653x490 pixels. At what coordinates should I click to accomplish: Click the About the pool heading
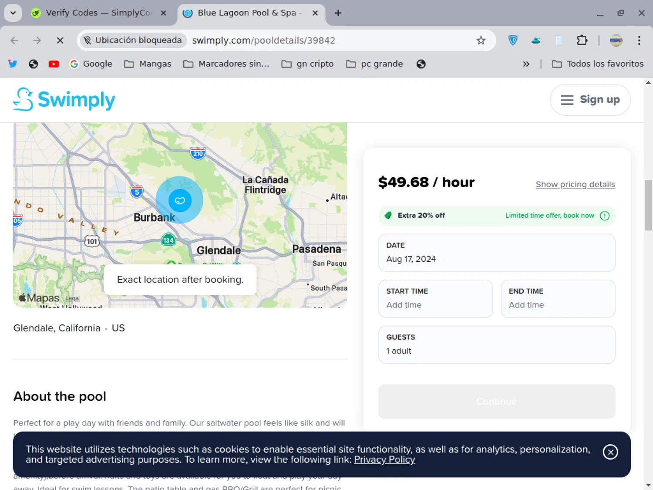click(x=60, y=396)
